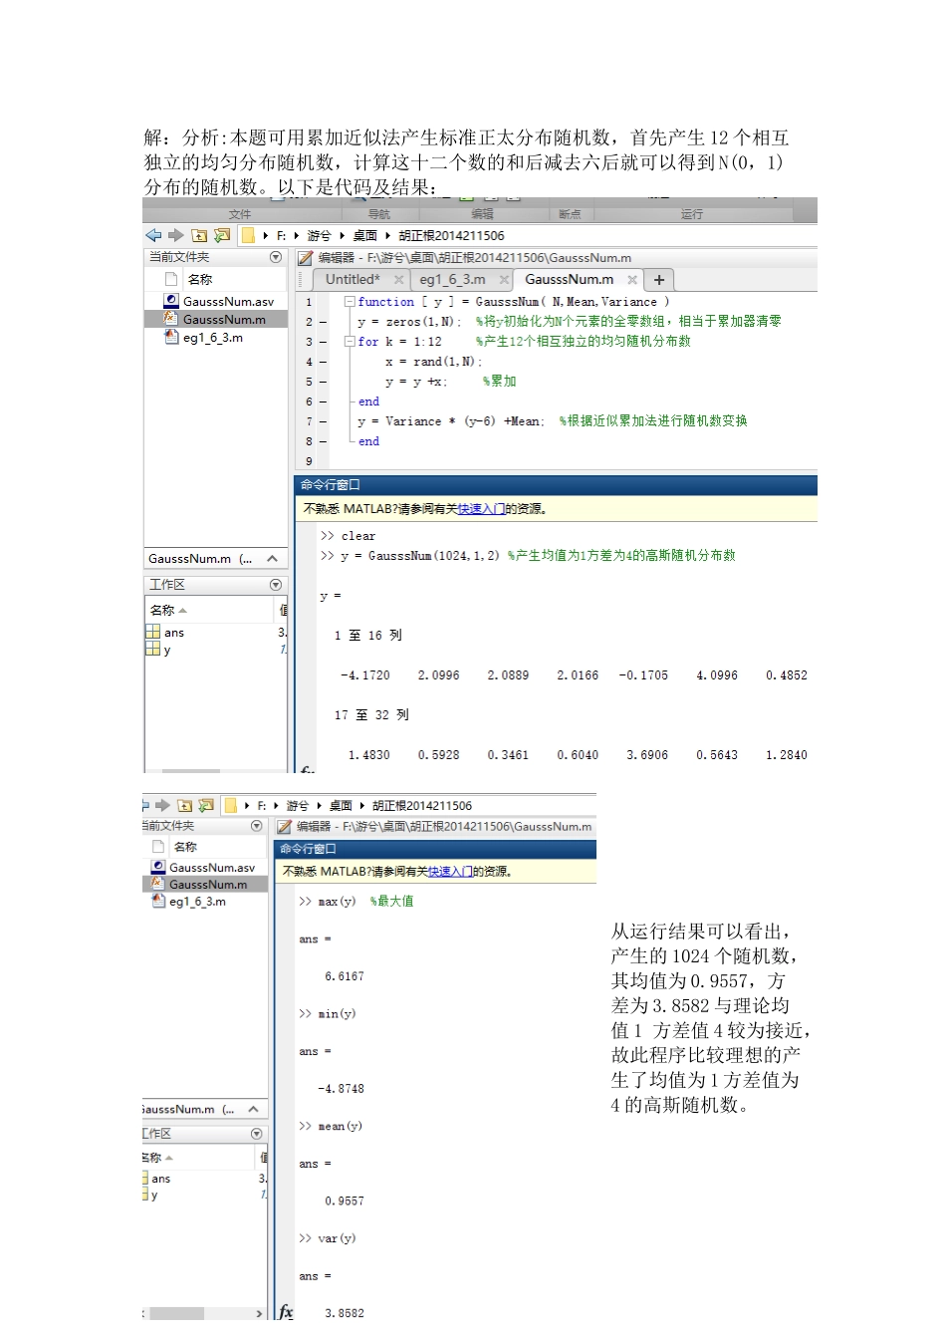Open upper 工作区 panel actions dropdown
946x1339 pixels.
276,585
